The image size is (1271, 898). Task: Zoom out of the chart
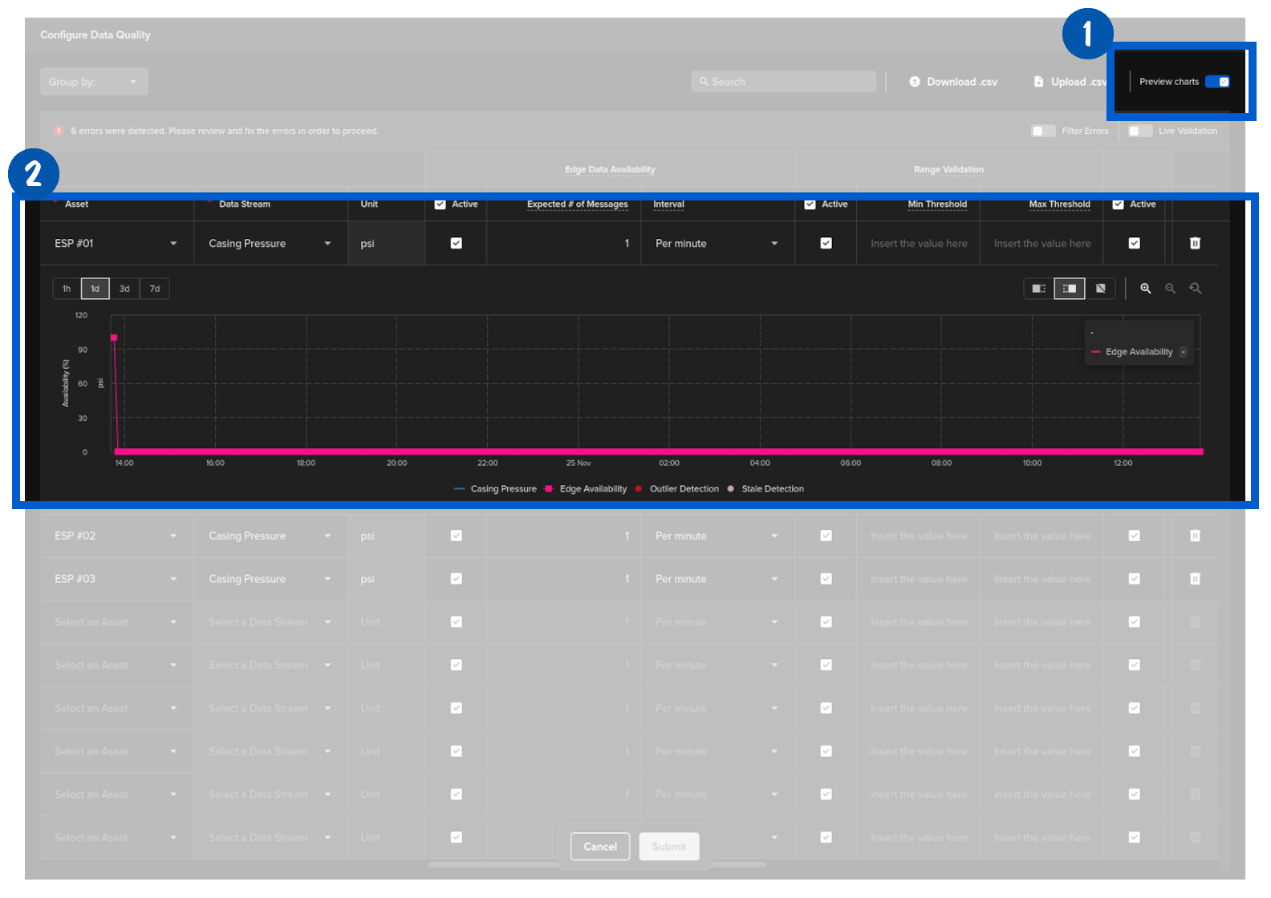pos(1170,289)
